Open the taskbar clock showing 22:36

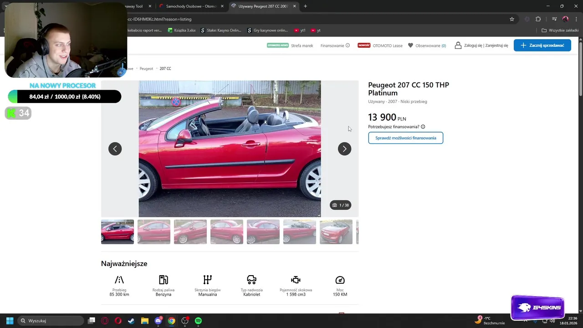[568, 321]
